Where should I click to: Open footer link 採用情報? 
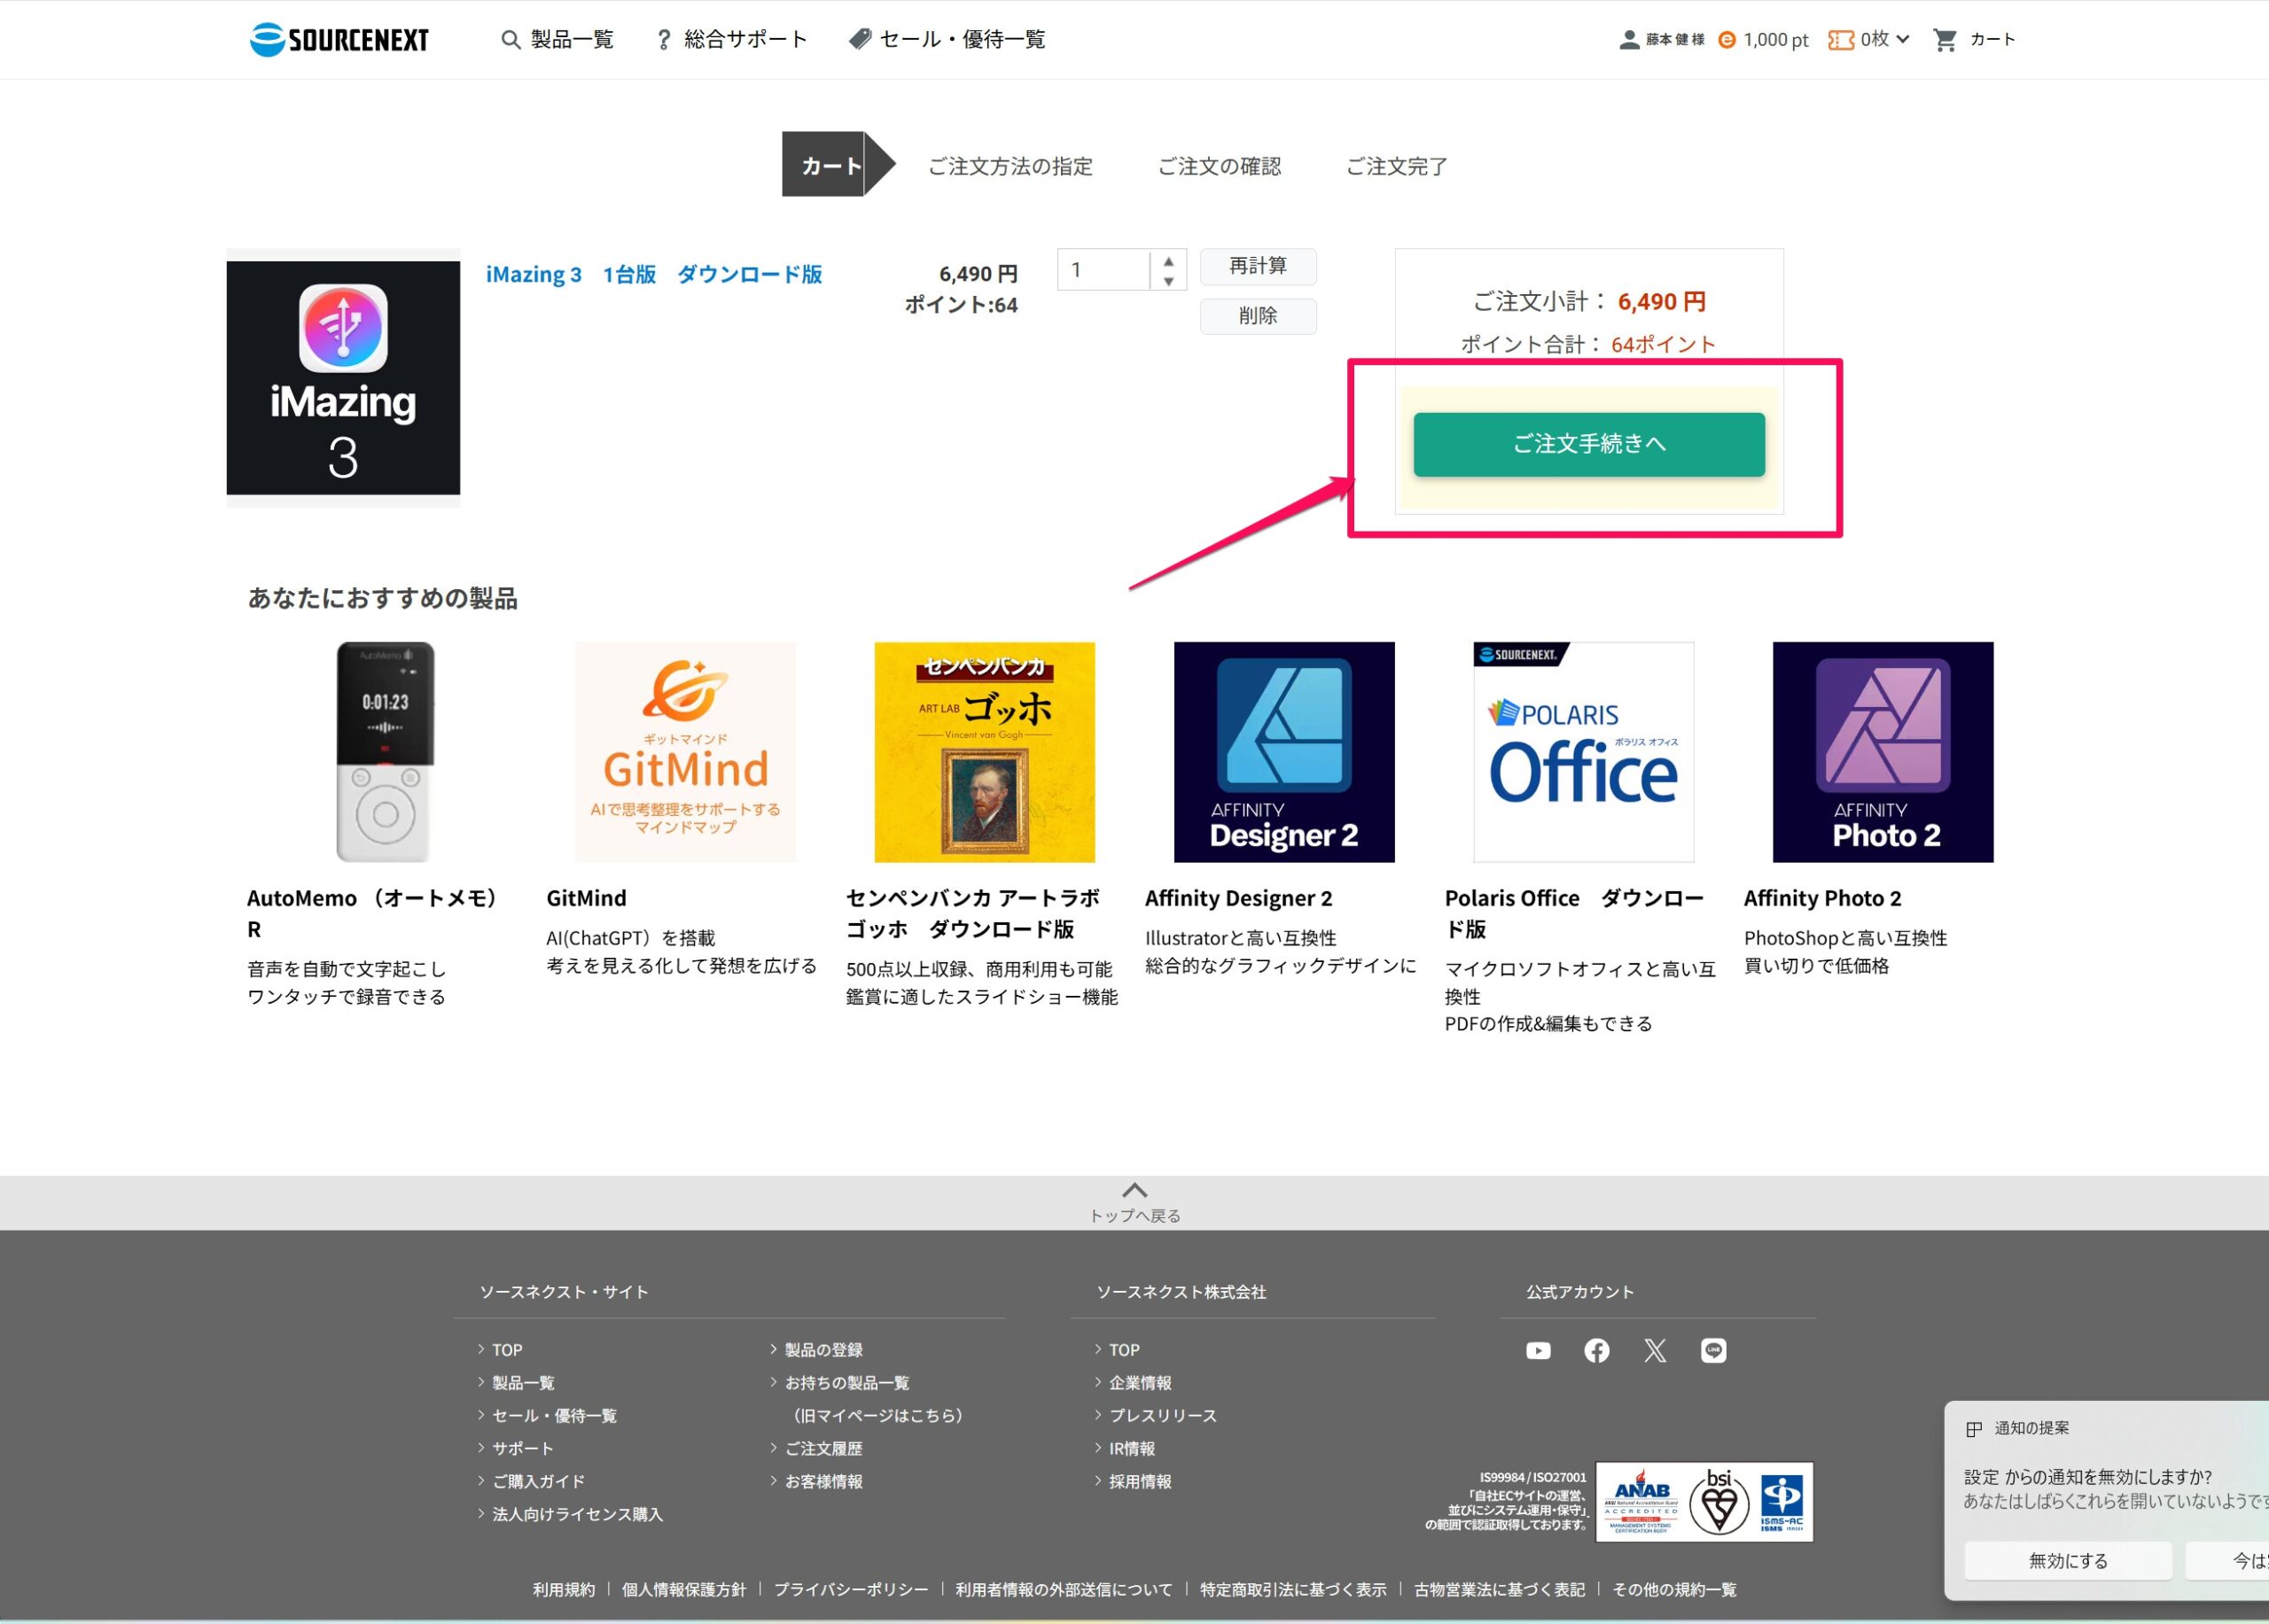coord(1140,1482)
